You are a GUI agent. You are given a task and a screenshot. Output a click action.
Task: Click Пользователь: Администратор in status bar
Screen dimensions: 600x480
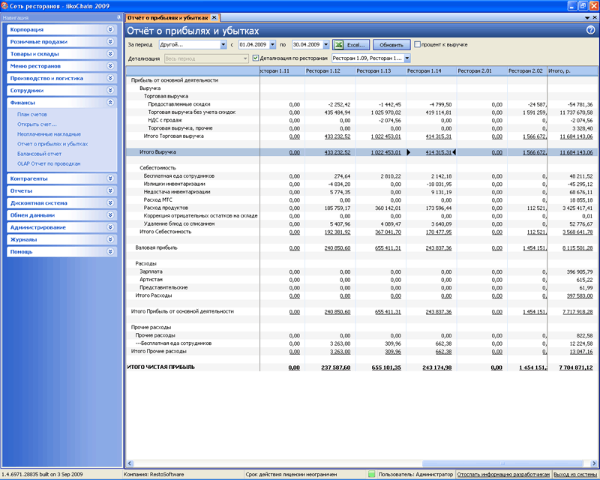coord(415,474)
